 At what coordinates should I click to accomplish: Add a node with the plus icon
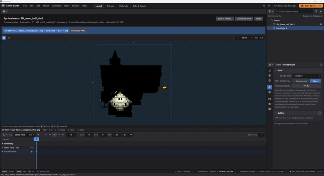[321, 12]
